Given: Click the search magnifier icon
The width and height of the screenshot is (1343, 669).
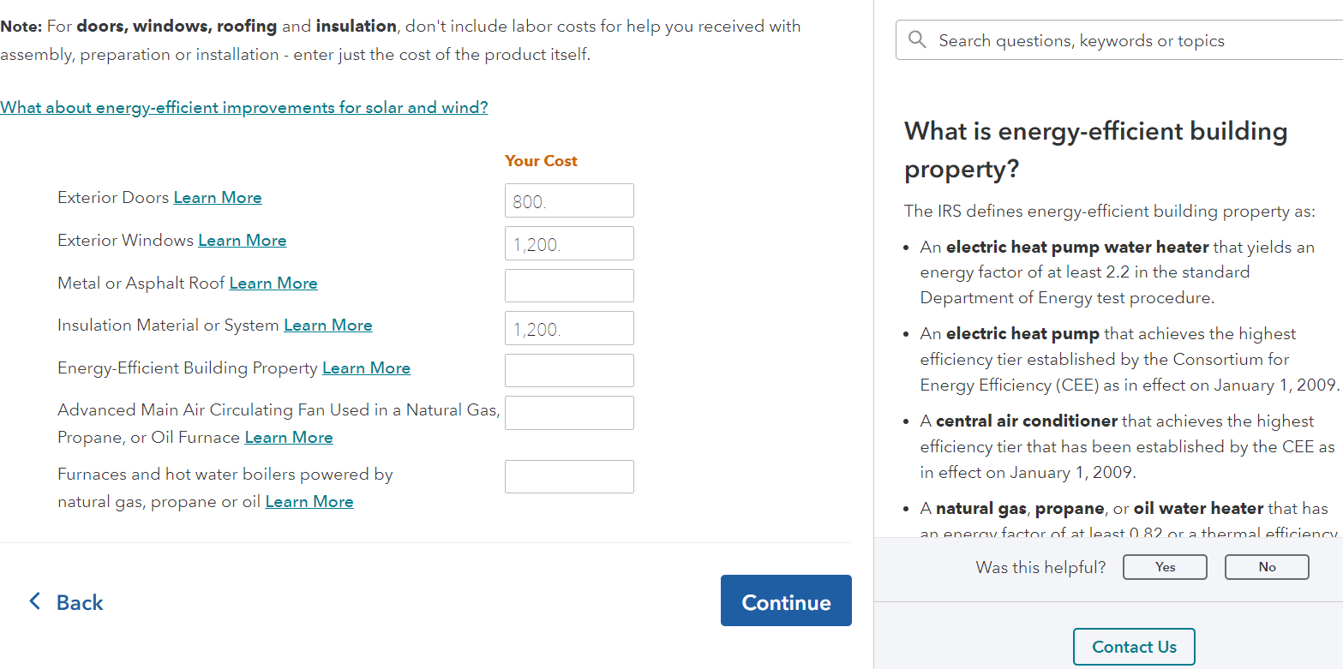Looking at the screenshot, I should (917, 39).
